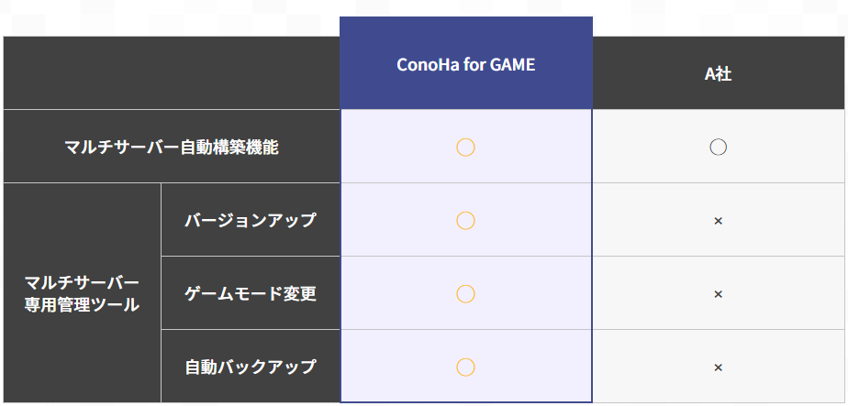Click the A社 cross mark for バージョンアップ
Image resolution: width=848 pixels, height=406 pixels.
pos(719,221)
